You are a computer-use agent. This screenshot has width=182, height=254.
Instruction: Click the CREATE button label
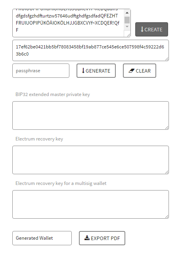[x=153, y=29]
